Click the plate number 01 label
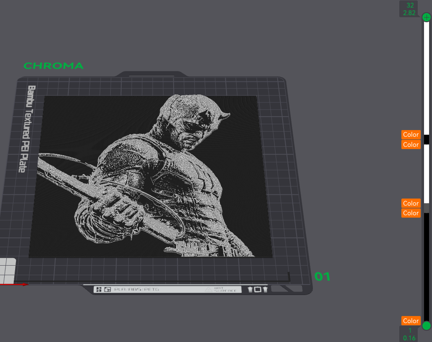The image size is (432, 342). pos(322,277)
